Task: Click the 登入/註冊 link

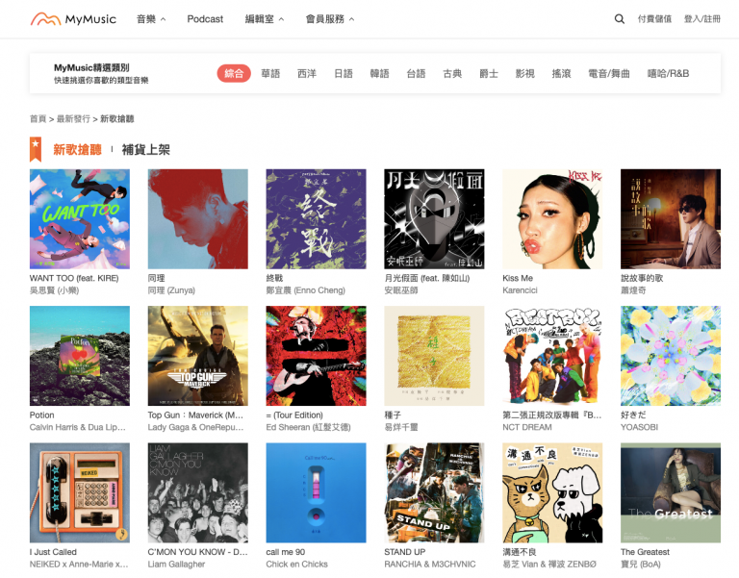Action: (x=701, y=19)
